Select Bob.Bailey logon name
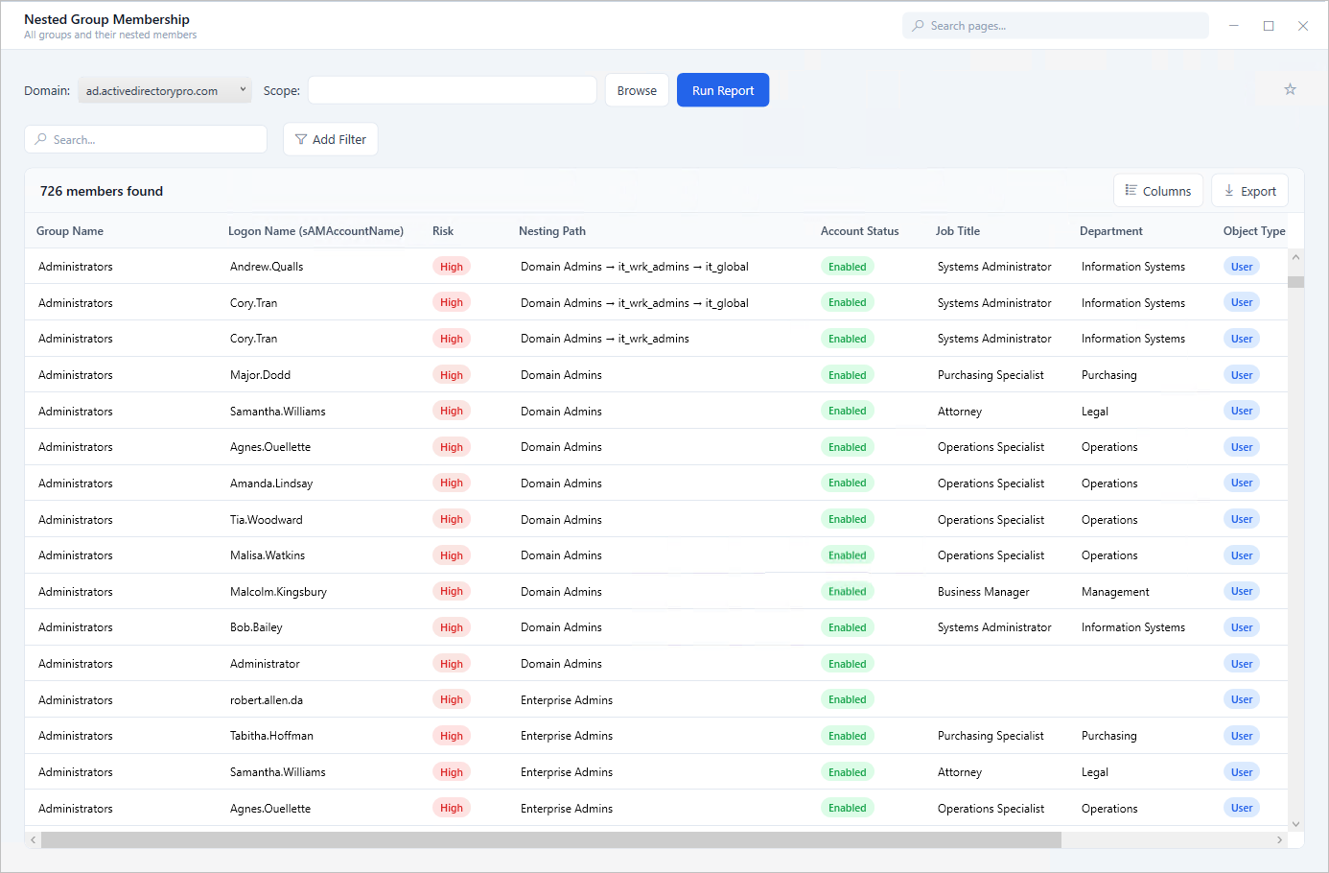1329x873 pixels. (256, 627)
